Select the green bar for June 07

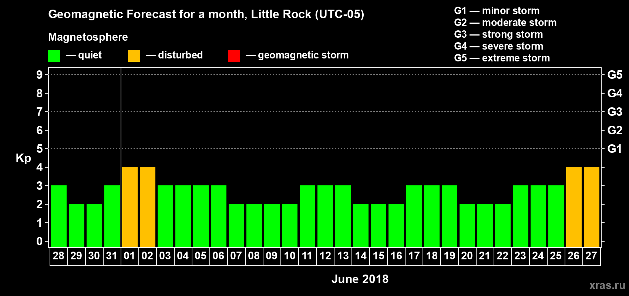pyautogui.click(x=236, y=226)
